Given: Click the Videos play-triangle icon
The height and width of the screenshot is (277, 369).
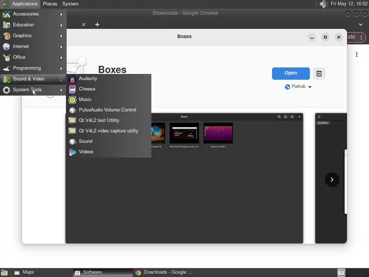Looking at the screenshot, I should point(72,152).
